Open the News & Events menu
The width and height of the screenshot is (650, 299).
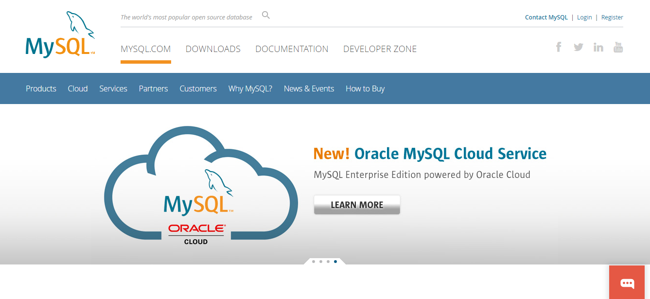point(309,88)
